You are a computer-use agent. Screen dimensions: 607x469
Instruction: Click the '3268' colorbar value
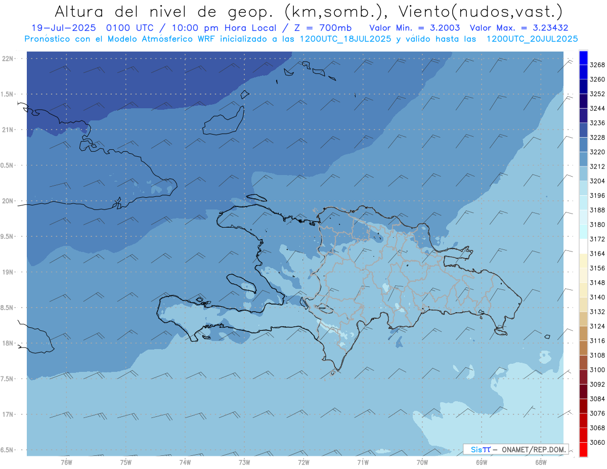(x=597, y=65)
